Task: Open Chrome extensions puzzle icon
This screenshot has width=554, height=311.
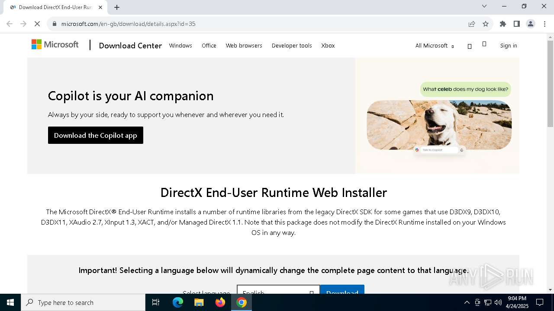Action: pos(503,24)
